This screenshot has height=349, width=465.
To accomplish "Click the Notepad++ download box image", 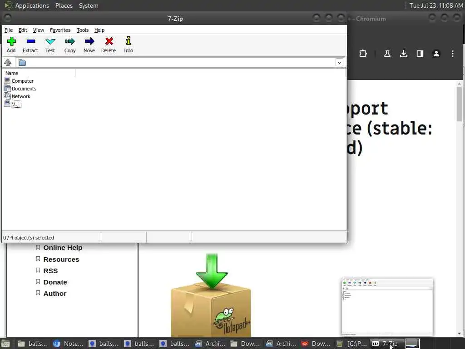I will tap(211, 295).
